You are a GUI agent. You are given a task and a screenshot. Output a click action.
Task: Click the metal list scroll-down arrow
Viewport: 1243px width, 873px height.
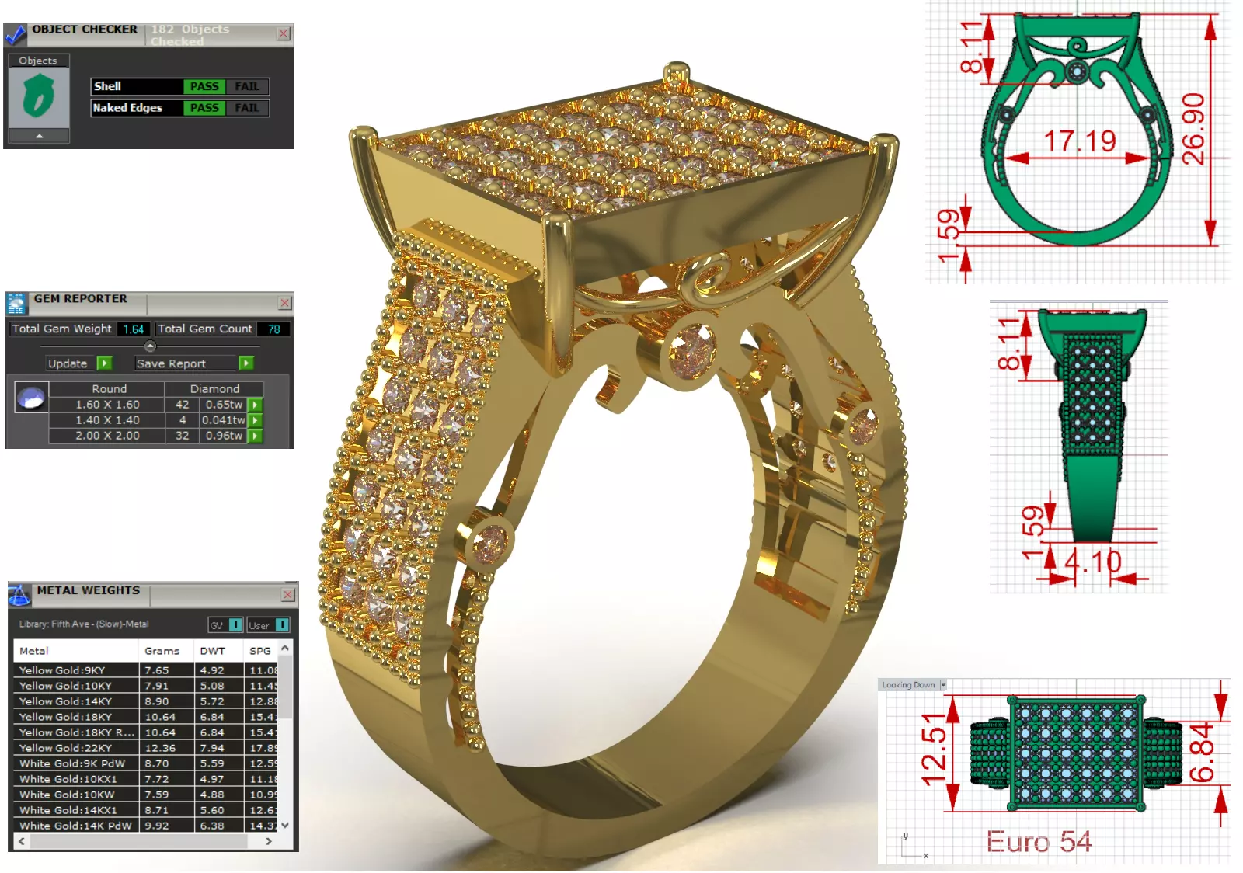tap(285, 826)
